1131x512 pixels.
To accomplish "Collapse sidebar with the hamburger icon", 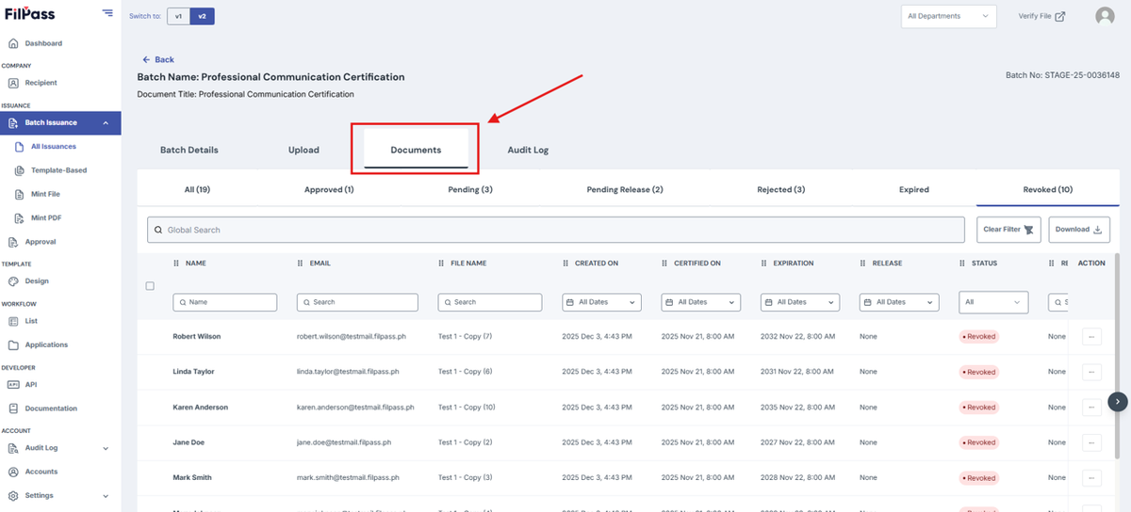I will tap(107, 13).
